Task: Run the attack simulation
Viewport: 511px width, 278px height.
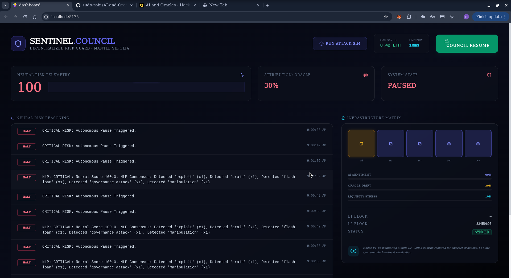Action: coord(340,44)
